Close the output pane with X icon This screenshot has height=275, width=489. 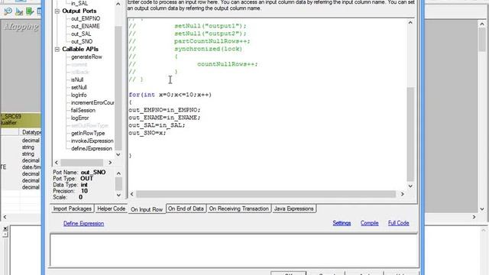tap(5, 228)
